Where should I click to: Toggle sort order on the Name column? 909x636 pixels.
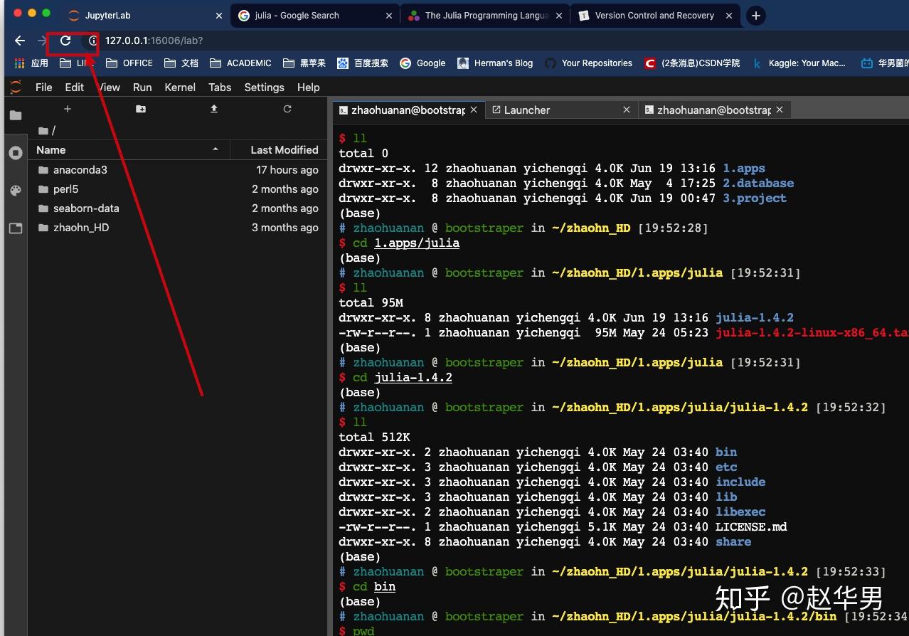coord(50,149)
